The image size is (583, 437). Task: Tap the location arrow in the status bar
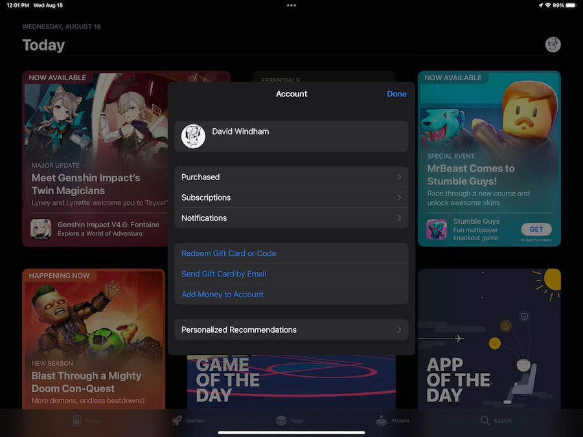[540, 5]
